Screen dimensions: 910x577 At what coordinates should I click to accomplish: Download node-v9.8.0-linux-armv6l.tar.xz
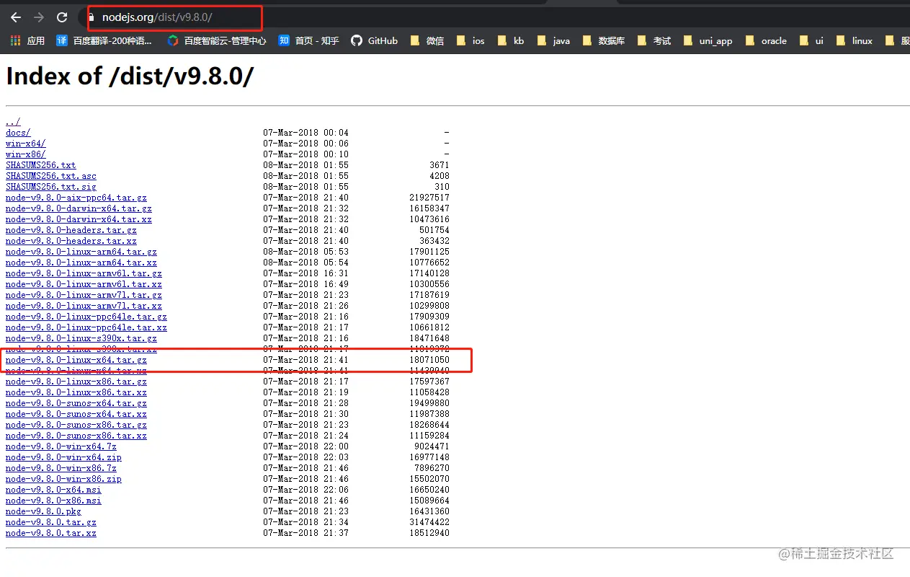click(x=84, y=284)
